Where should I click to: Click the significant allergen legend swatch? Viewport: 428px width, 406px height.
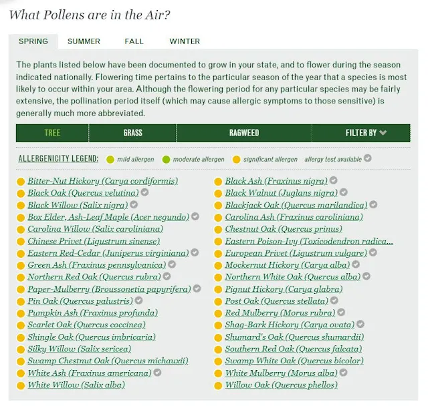[236, 160]
